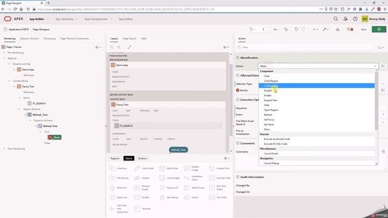
Task: Open the Page Search tab
Action: click(129, 39)
